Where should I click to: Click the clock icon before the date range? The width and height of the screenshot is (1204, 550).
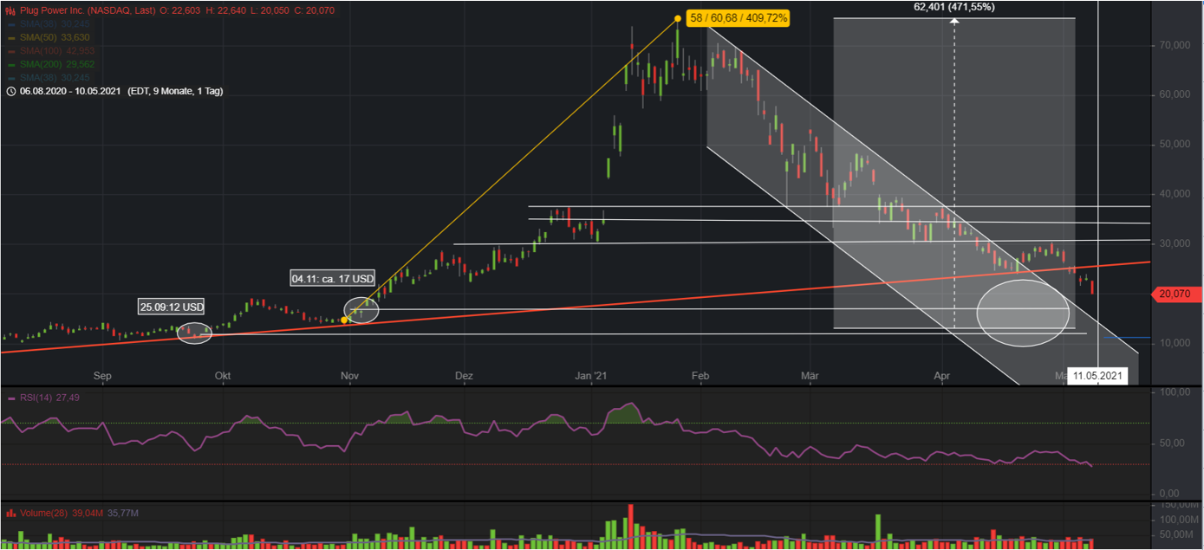[10, 91]
